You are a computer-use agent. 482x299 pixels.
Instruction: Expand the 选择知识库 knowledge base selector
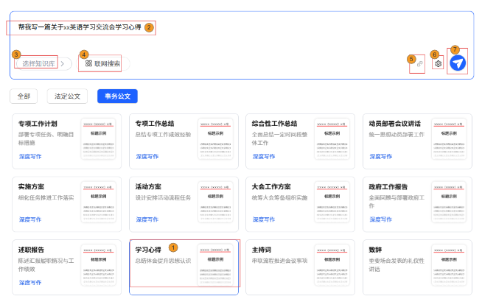[41, 64]
